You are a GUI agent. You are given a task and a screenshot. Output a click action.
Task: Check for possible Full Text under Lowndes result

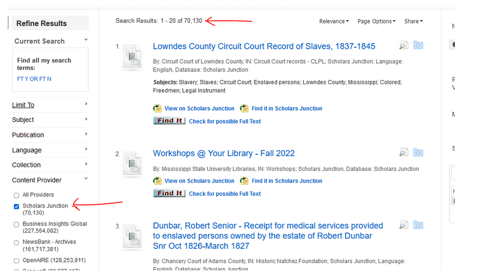point(225,121)
